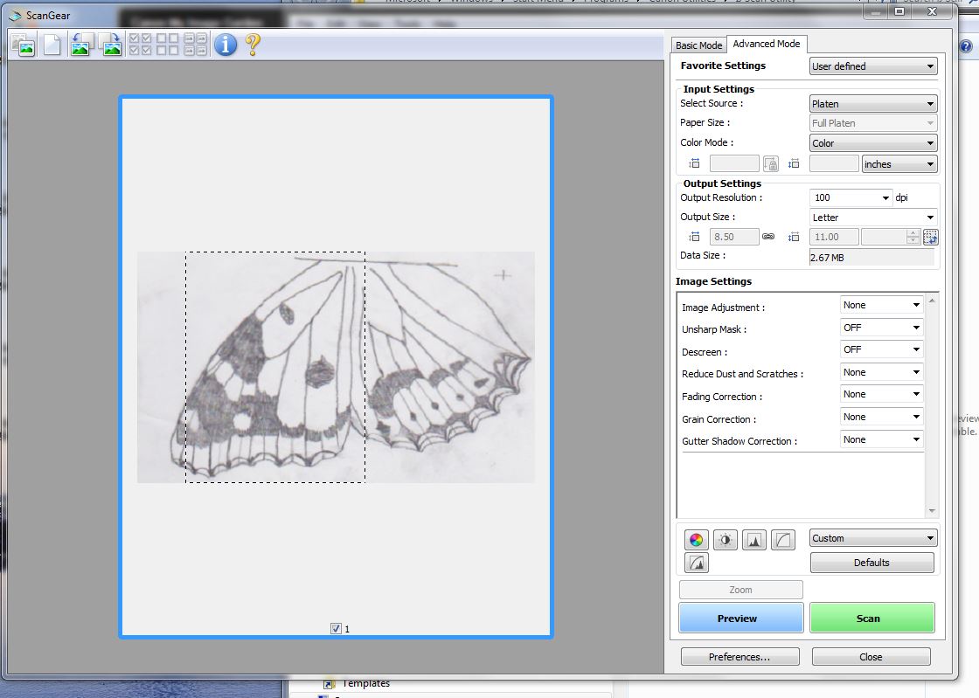Screen dimensions: 979x698
Task: Open the scanner Information icon
Action: [226, 45]
